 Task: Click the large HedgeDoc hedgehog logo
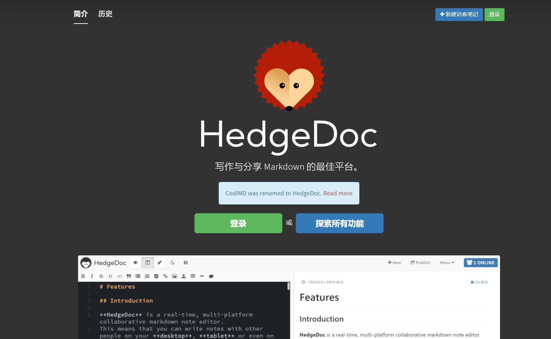point(289,76)
